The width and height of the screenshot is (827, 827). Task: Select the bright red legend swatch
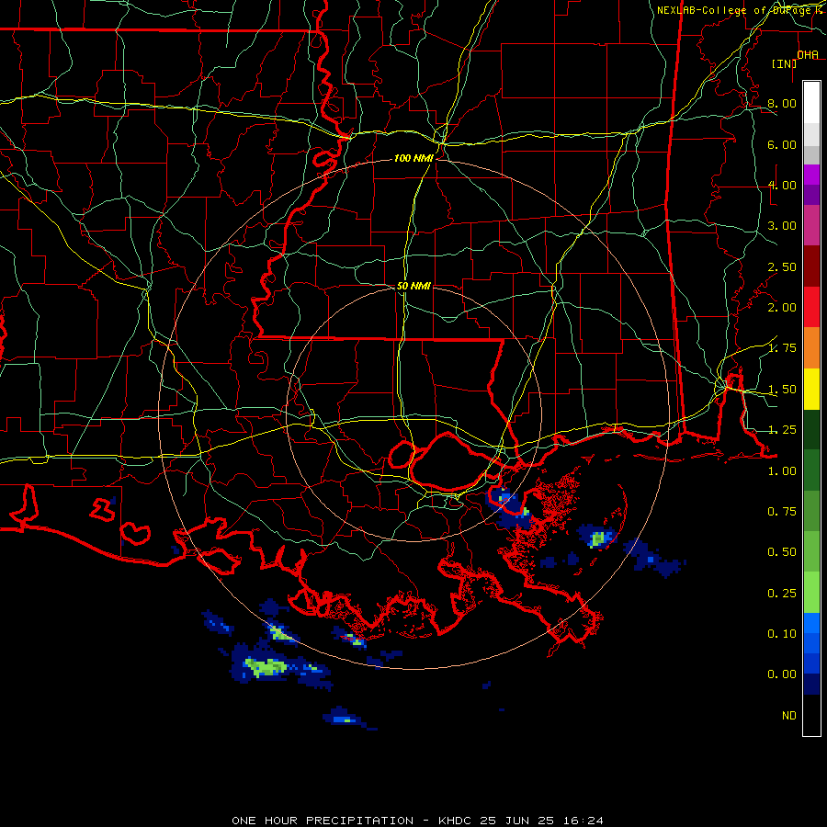pyautogui.click(x=811, y=307)
